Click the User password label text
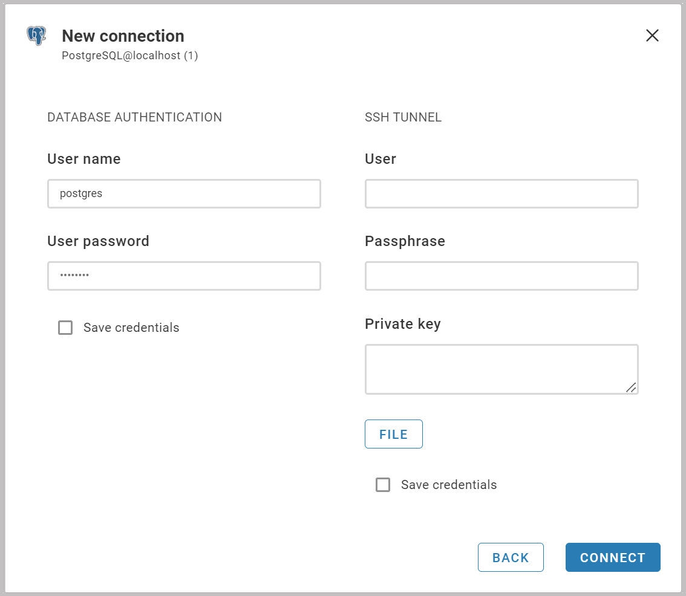Viewport: 686px width, 596px height. tap(98, 241)
